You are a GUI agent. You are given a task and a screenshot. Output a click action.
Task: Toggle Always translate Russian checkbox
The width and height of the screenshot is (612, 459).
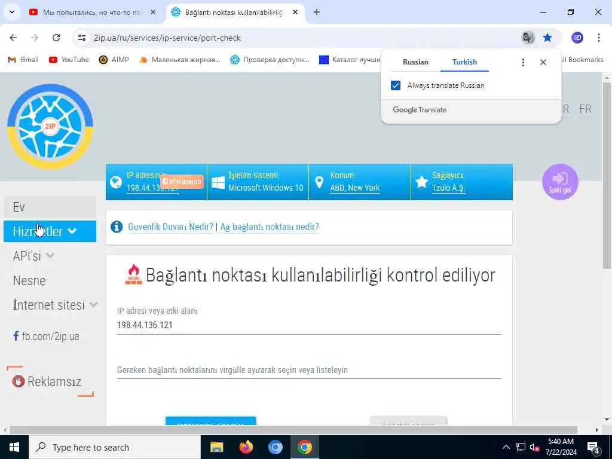396,85
